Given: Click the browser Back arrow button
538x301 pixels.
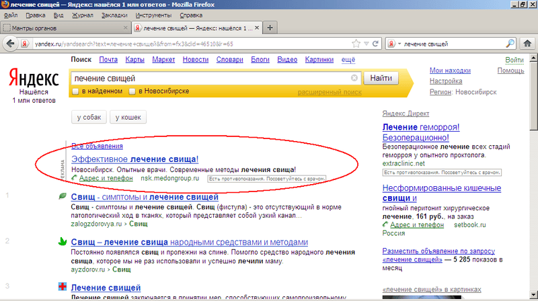Looking at the screenshot, I should 10,44.
